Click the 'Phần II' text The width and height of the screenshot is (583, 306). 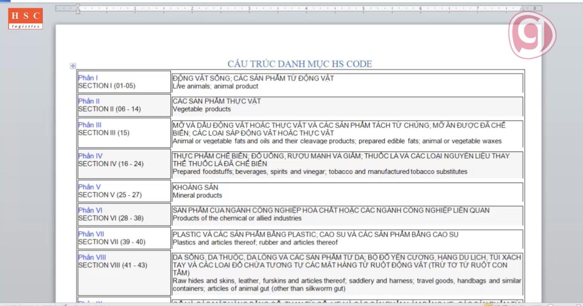pos(89,101)
